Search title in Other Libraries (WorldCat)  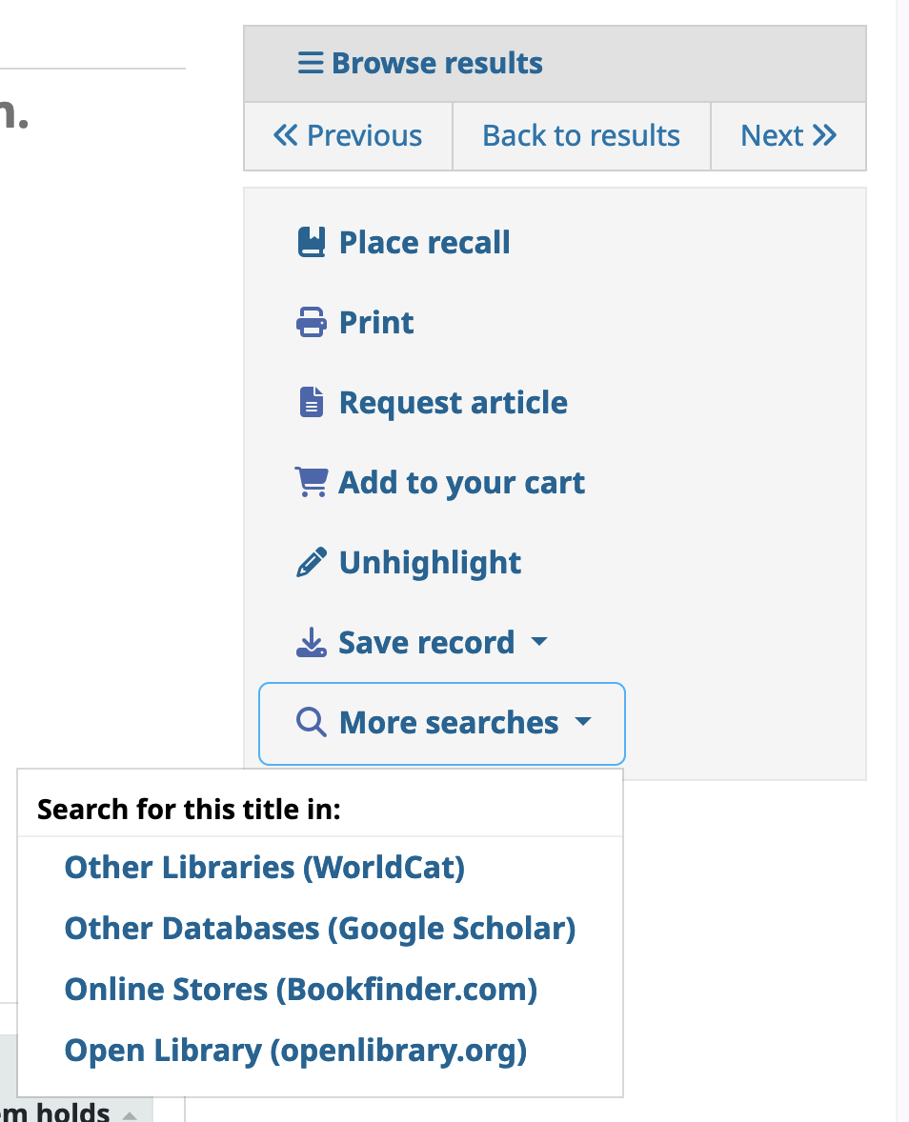tap(264, 868)
